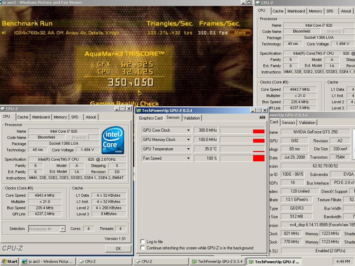Open the GPU Temperature sensor dropdown
The width and height of the screenshot is (355, 266).
click(188, 149)
